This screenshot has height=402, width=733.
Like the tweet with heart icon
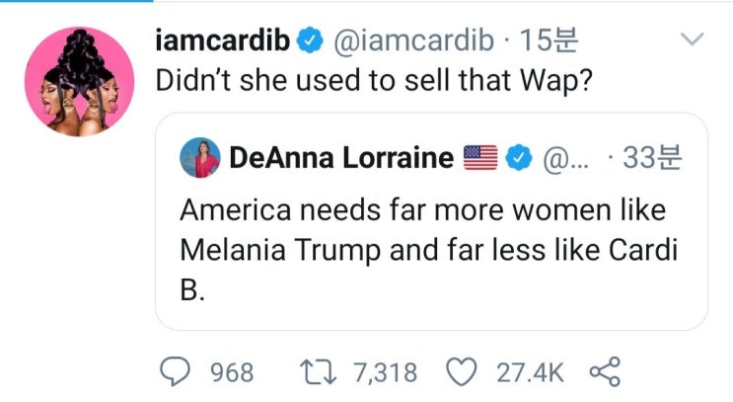pos(462,372)
